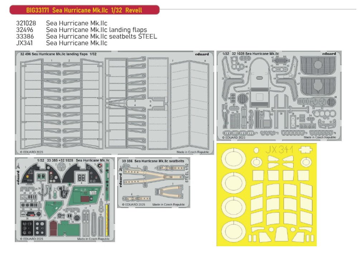This screenshot has height=257, width=358.
Task: Click lower radiator grille mesh part 47
Action: [x=318, y=86]
